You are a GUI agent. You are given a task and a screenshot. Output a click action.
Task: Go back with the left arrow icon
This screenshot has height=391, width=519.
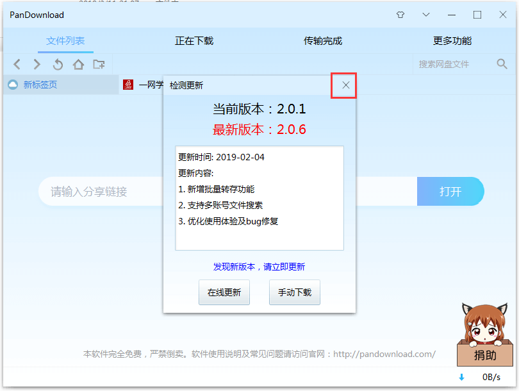[17, 64]
